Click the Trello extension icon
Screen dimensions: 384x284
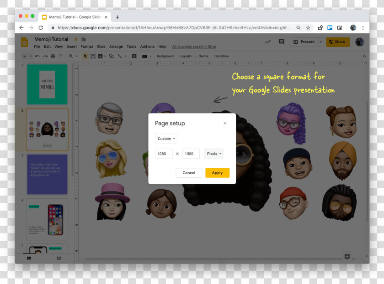tap(330, 28)
